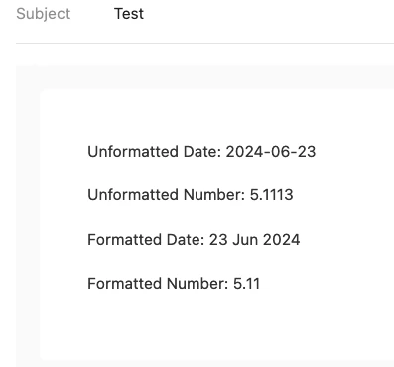Click the "Formatted Number:" label text
This screenshot has width=394, height=367.
(158, 284)
